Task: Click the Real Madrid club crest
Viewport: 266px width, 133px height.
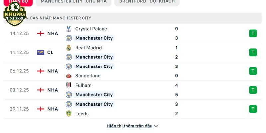Action: [x=69, y=48]
